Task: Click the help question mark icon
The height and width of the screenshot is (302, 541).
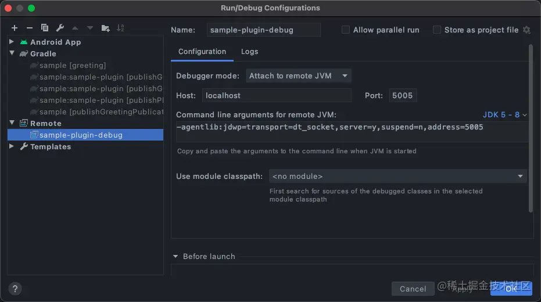Action: (15, 288)
